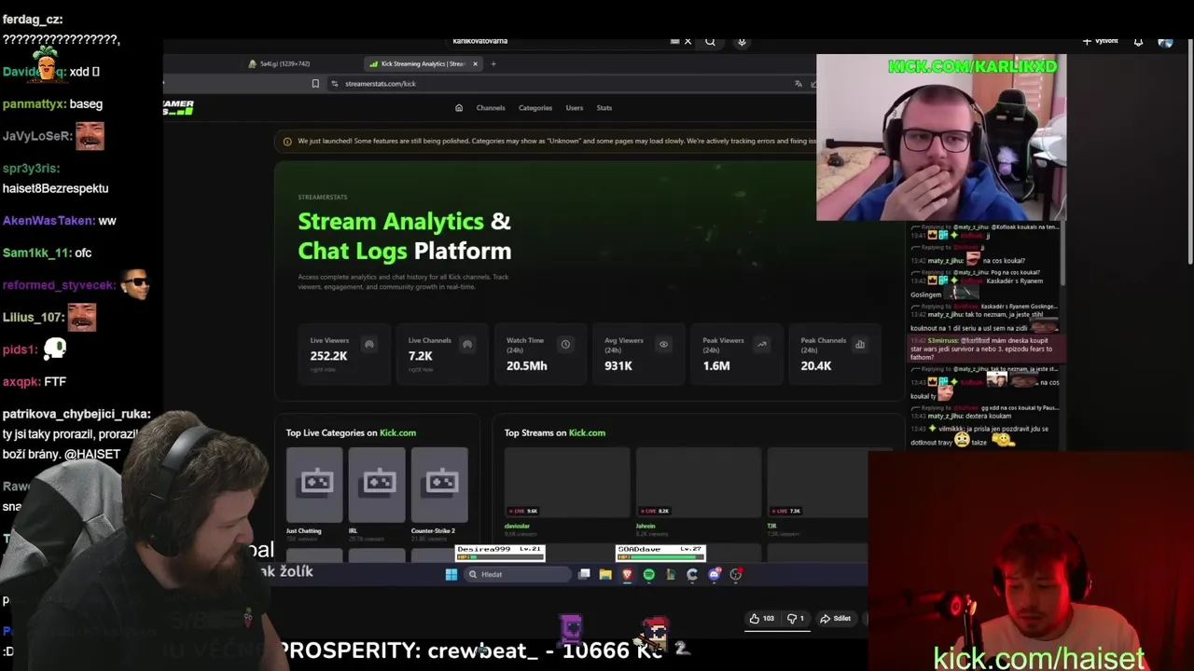Viewport: 1194px width, 671px height.
Task: Click the YouTube Create (Vytvořit) button
Action: pos(1100,41)
